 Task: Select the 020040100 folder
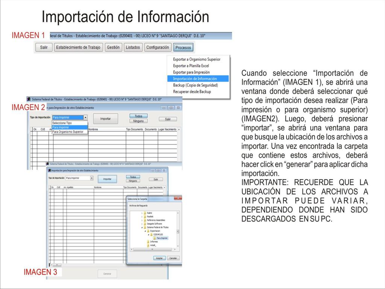click(158, 234)
